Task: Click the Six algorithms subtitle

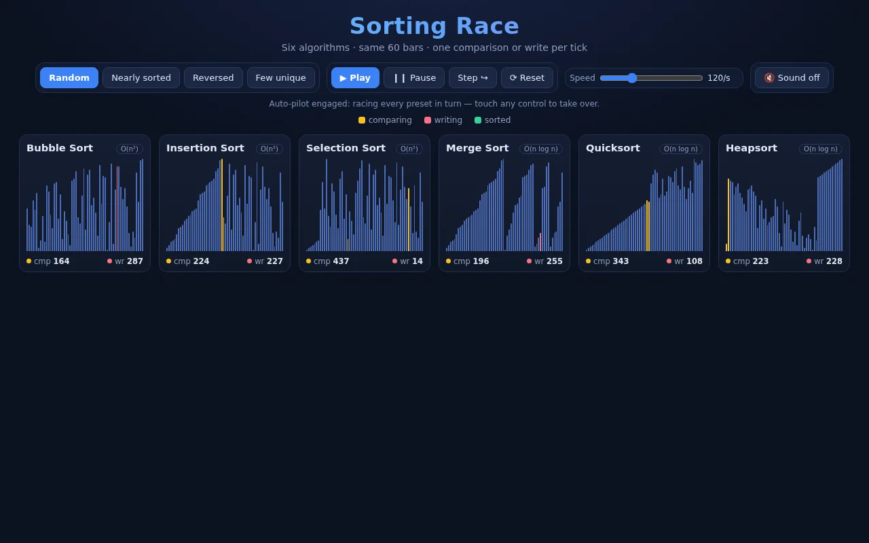Action: (x=434, y=48)
